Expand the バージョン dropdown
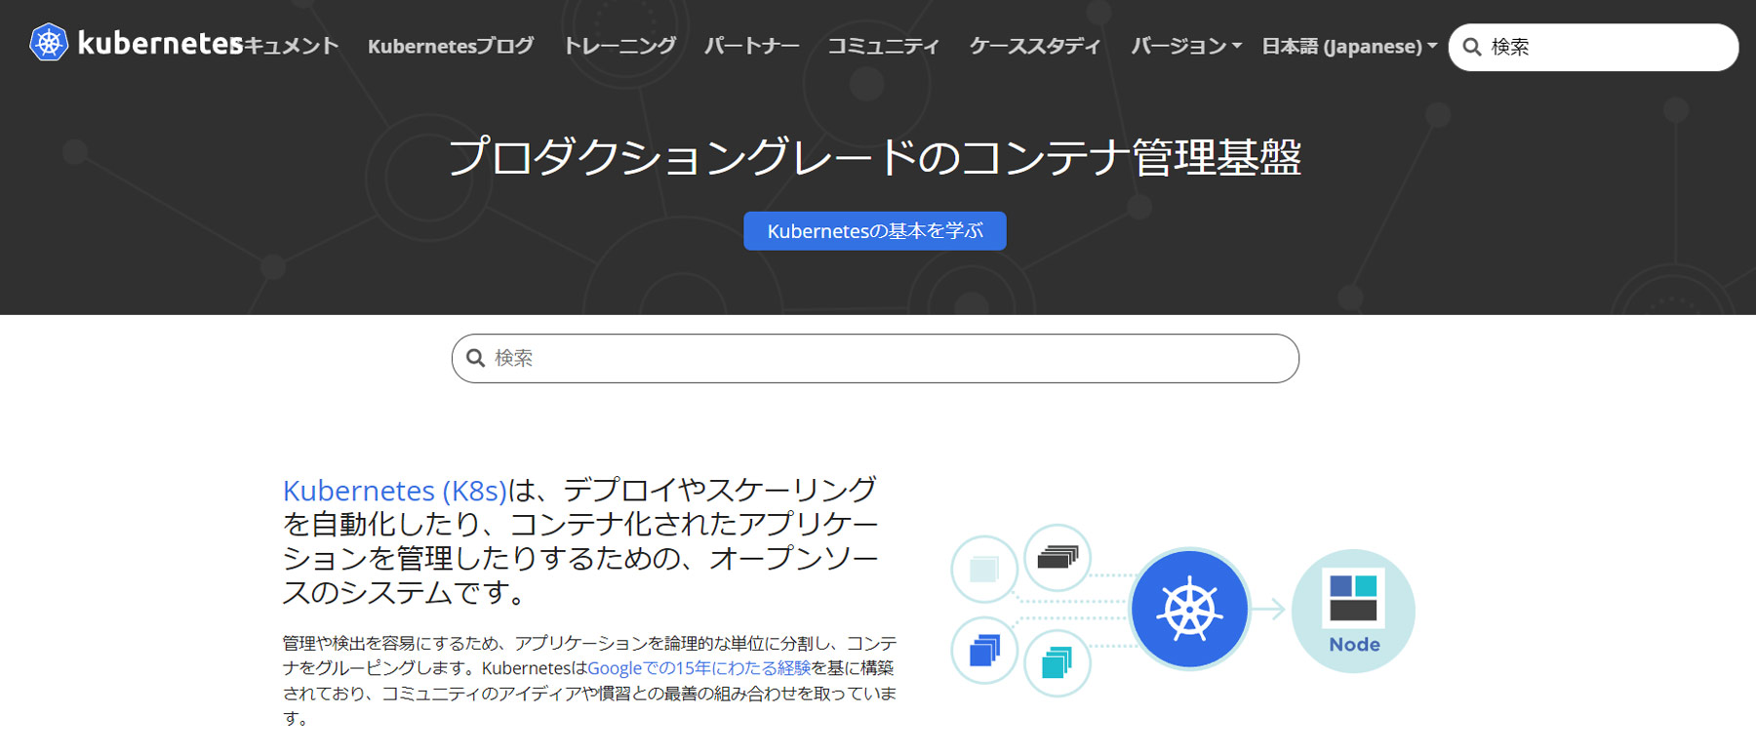1756x754 pixels. [x=1185, y=46]
